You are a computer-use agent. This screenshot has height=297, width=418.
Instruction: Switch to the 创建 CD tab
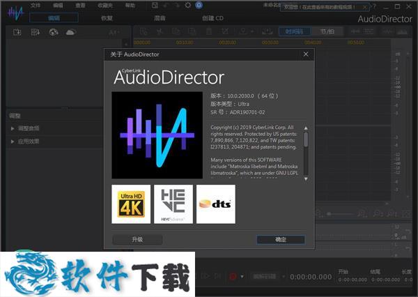(x=212, y=18)
